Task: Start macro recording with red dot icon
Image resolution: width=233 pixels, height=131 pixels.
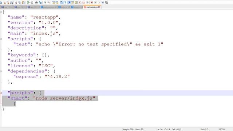Action: 92,3
